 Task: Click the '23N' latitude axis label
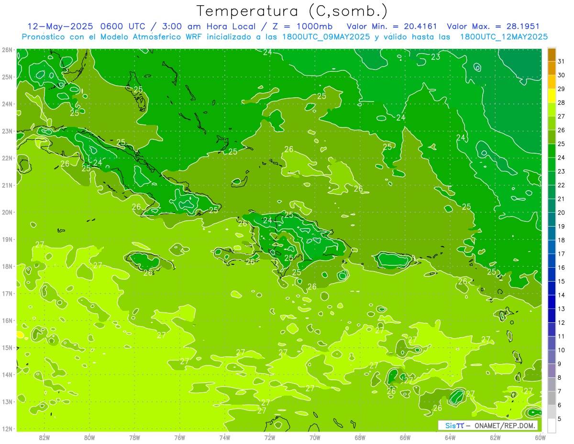[x=7, y=131]
